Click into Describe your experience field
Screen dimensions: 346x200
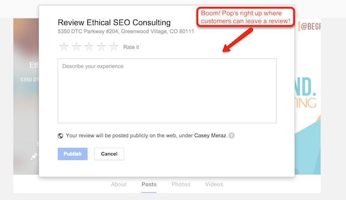tap(167, 91)
